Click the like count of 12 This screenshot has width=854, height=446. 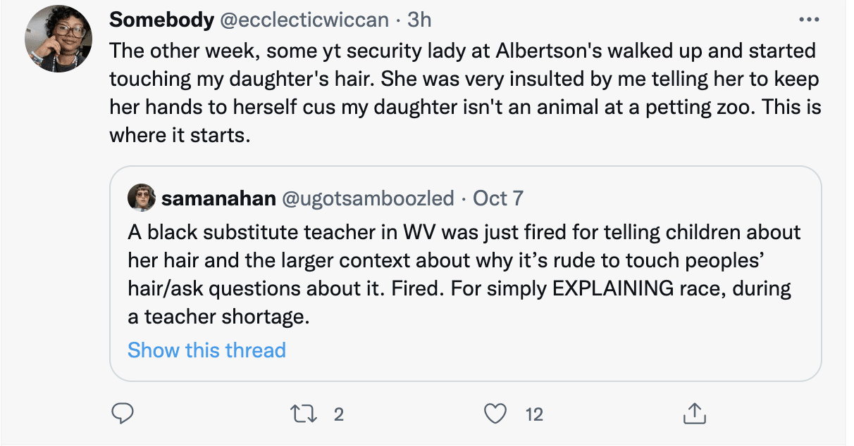pos(535,415)
